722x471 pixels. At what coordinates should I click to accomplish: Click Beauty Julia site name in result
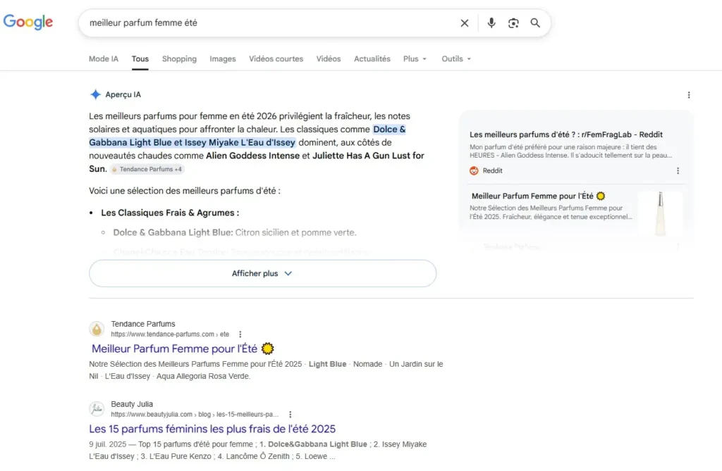point(132,404)
